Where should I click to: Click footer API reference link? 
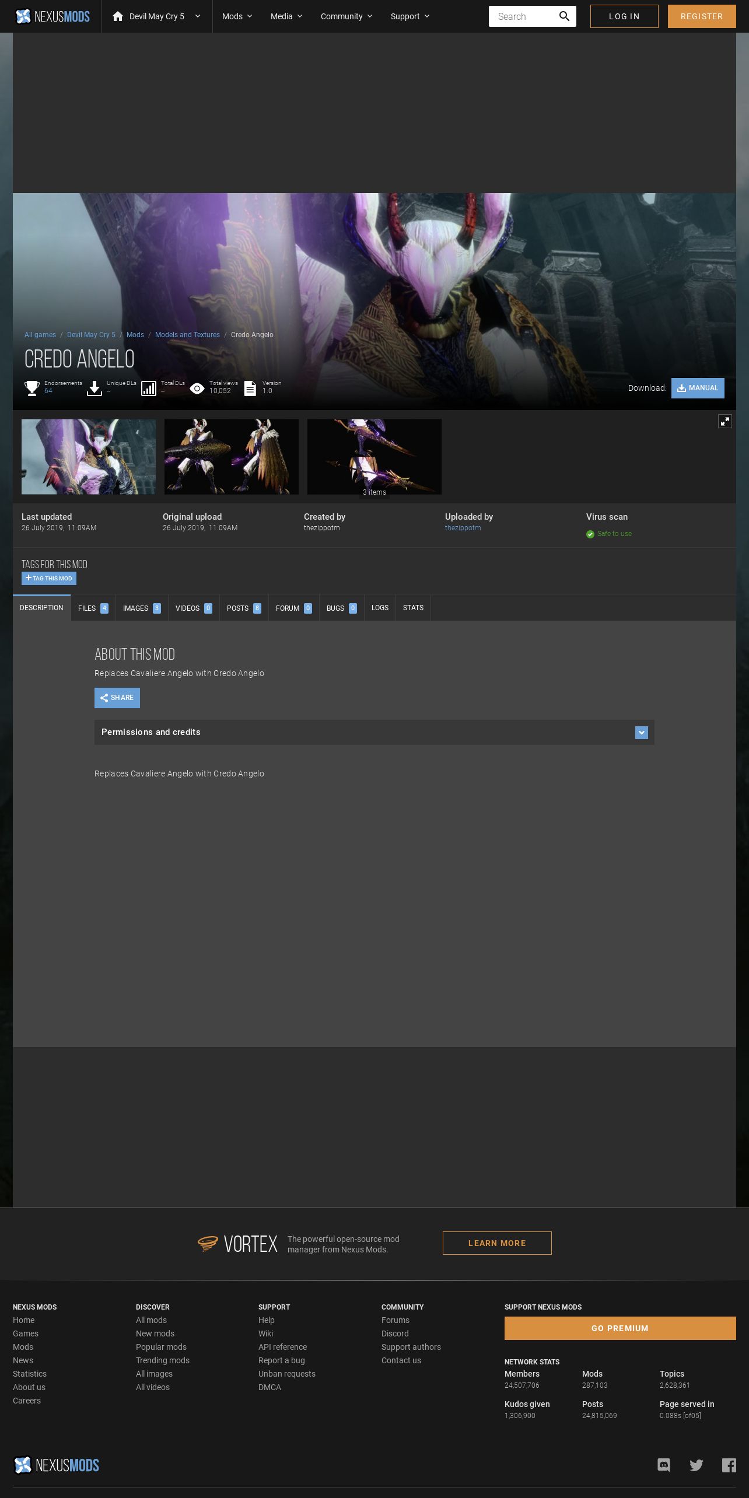tap(282, 1347)
